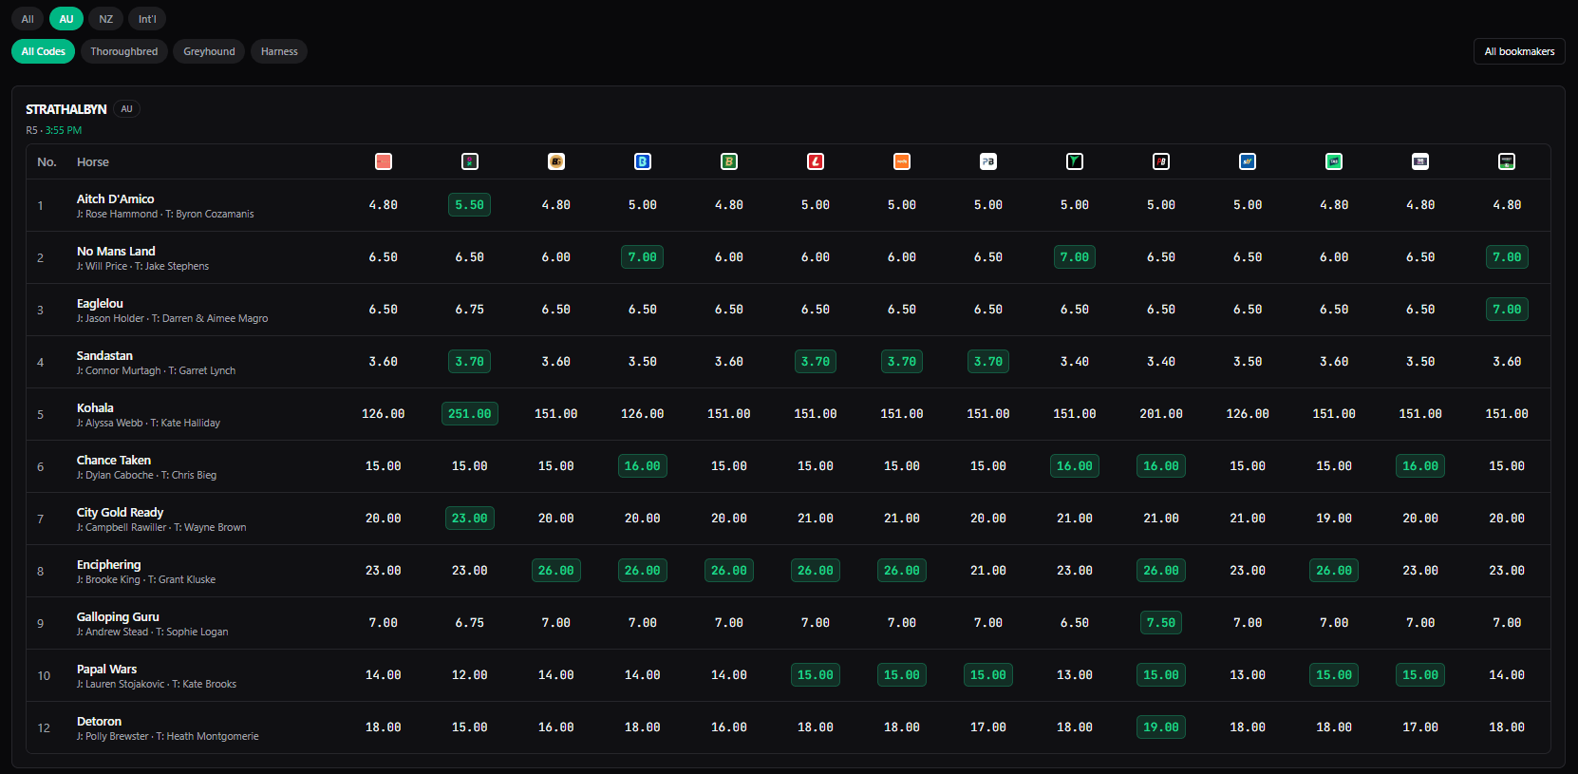This screenshot has width=1578, height=774.
Task: Switch to the NZ region filter
Action: tap(106, 19)
